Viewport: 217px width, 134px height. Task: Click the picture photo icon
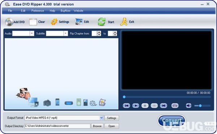coord(102,102)
